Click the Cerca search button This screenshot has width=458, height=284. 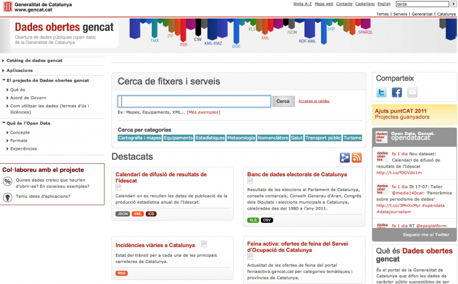pyautogui.click(x=283, y=102)
